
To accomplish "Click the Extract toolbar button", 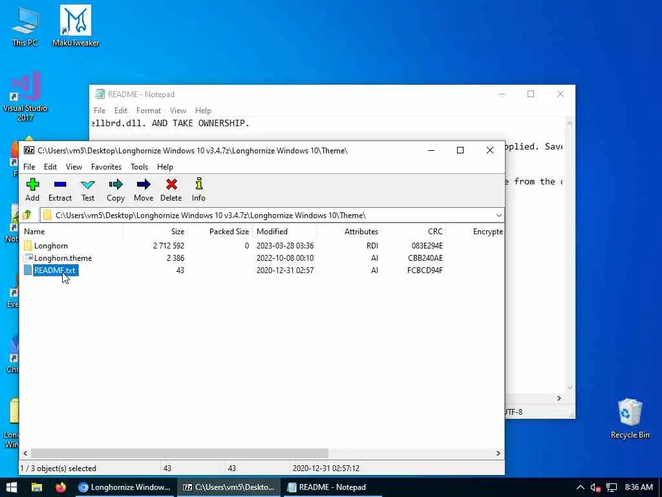I will 60,190.
